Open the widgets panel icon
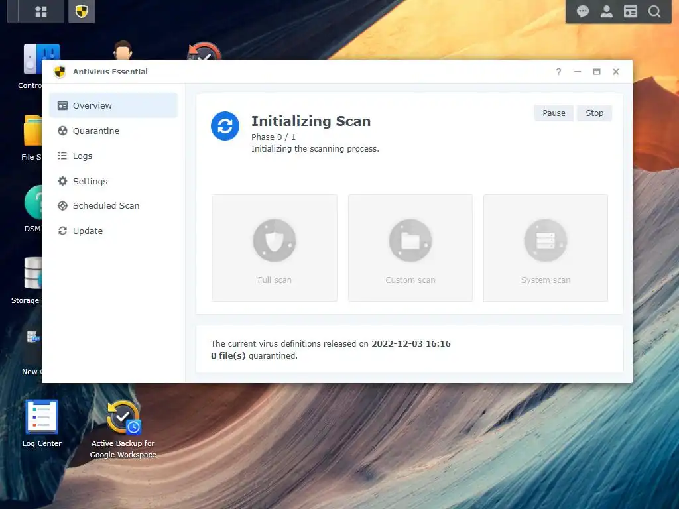Screen dimensions: 679x509 coord(630,11)
